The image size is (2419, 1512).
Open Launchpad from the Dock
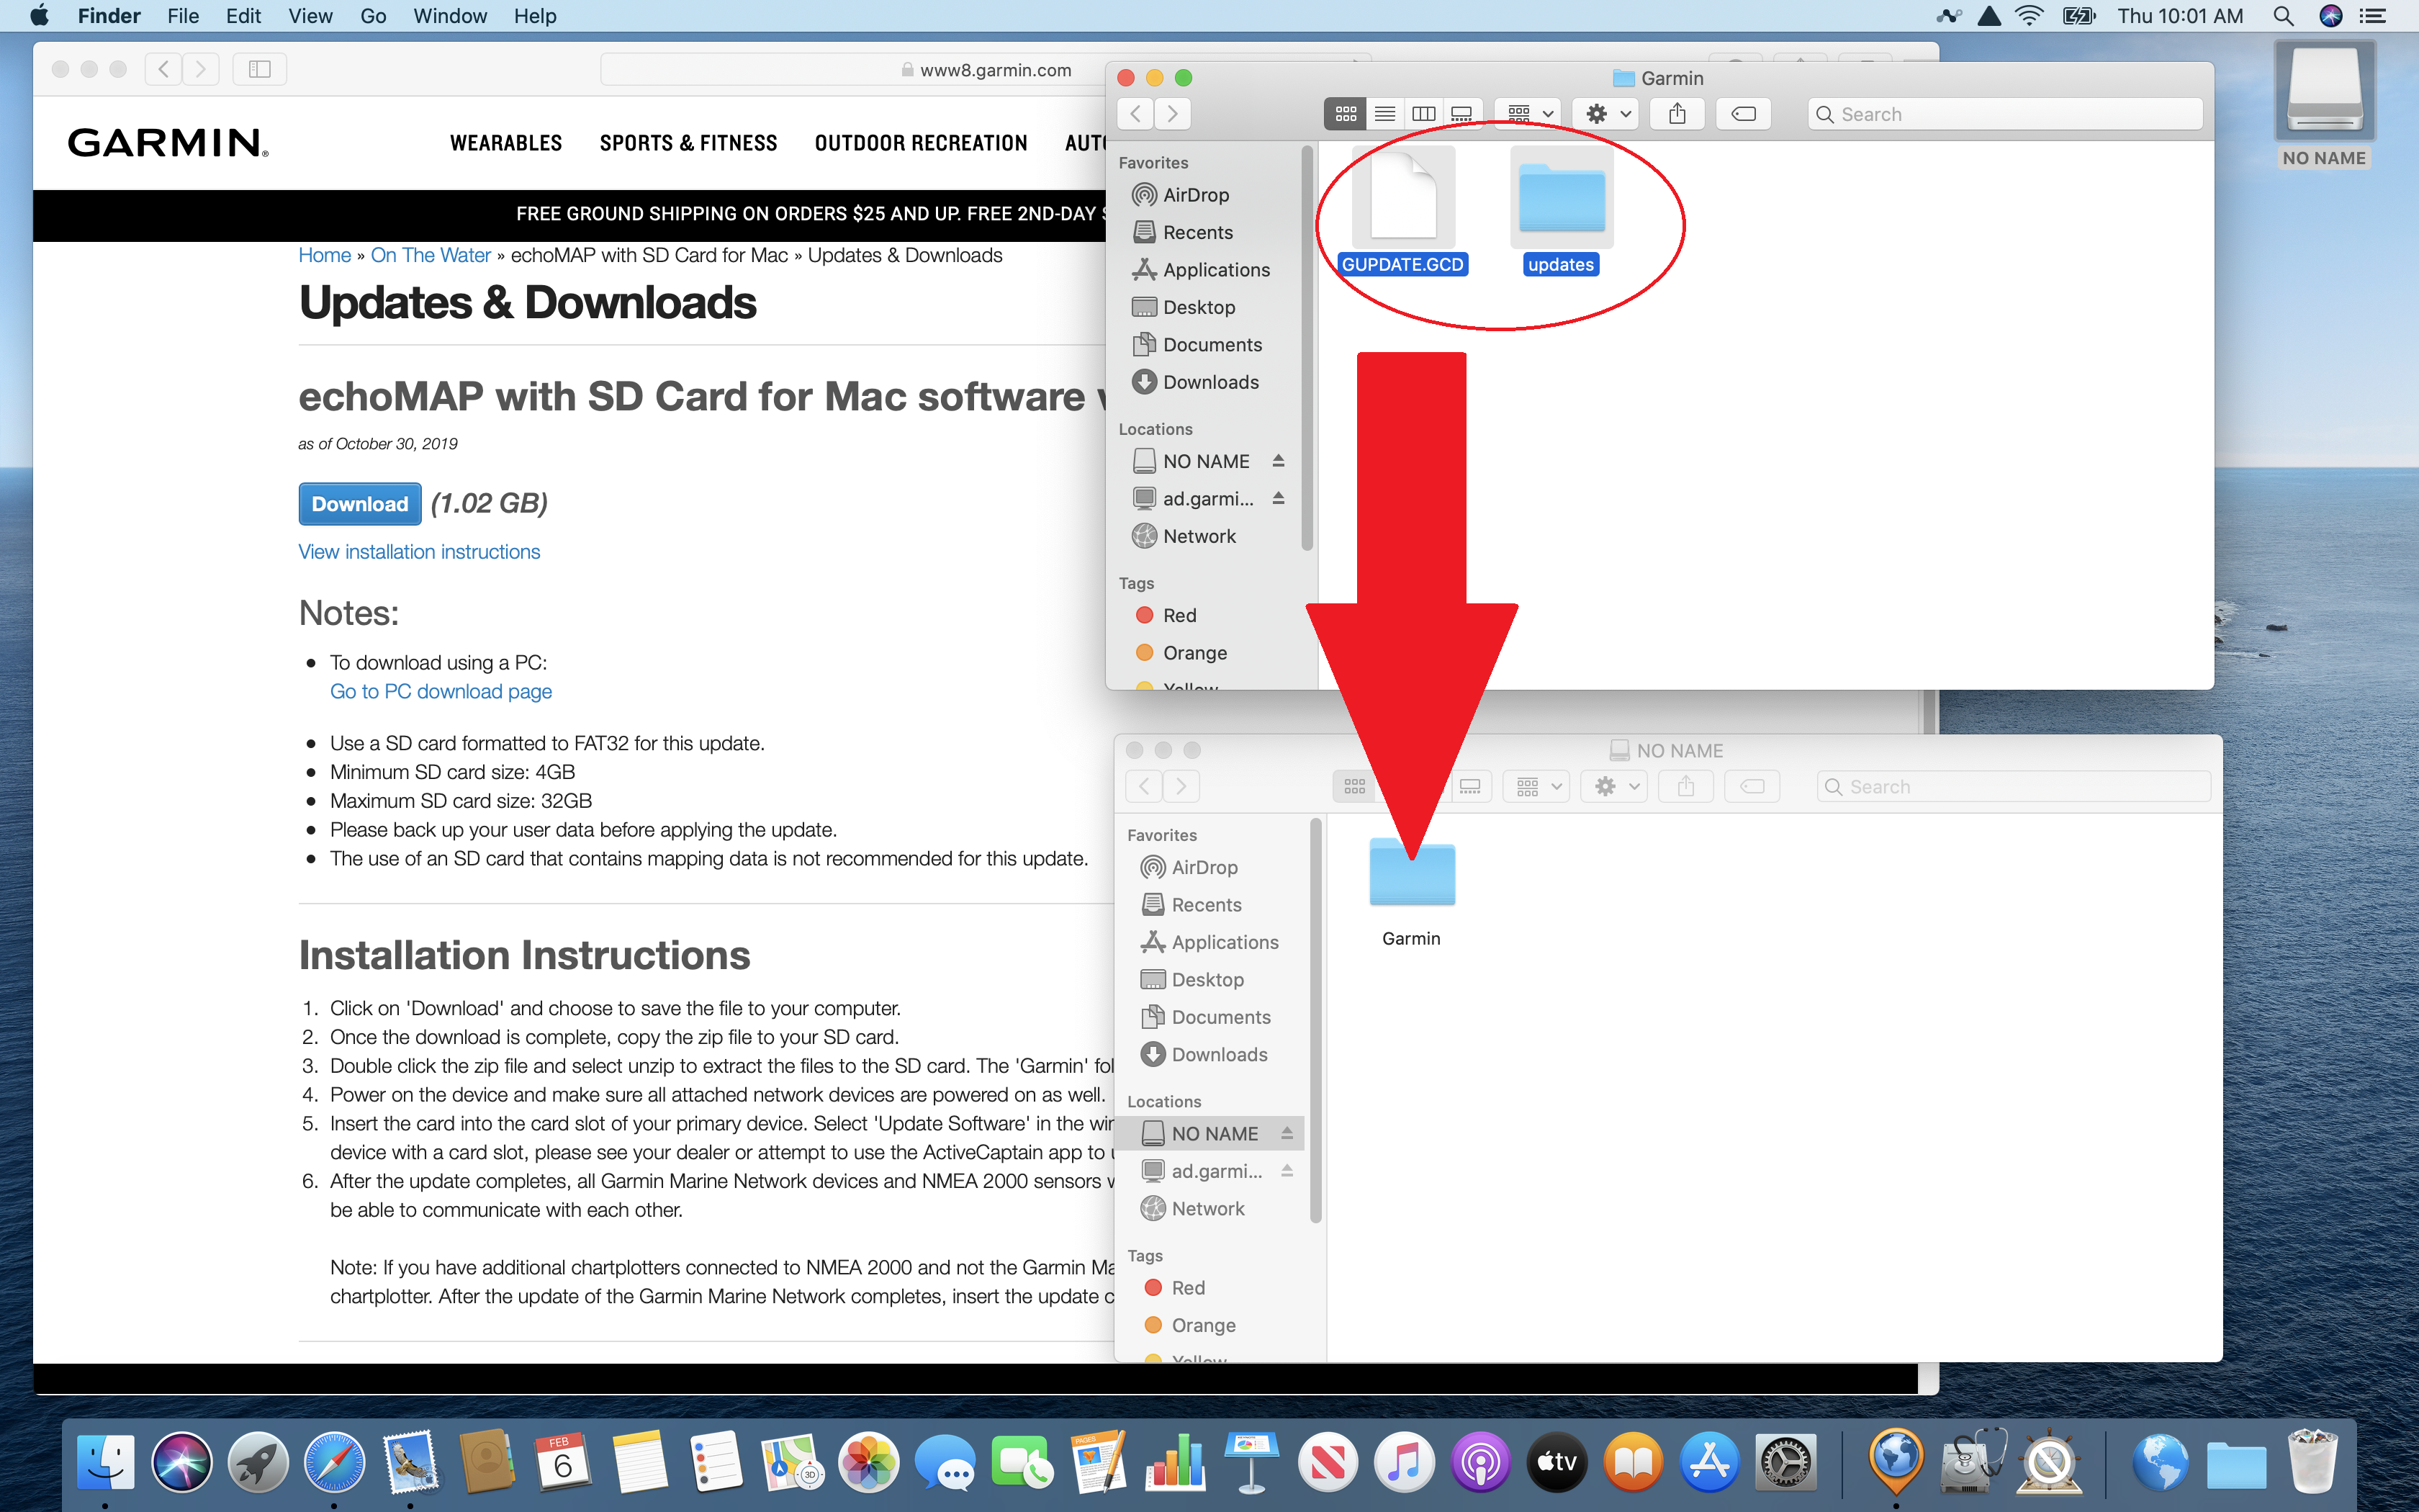258,1463
